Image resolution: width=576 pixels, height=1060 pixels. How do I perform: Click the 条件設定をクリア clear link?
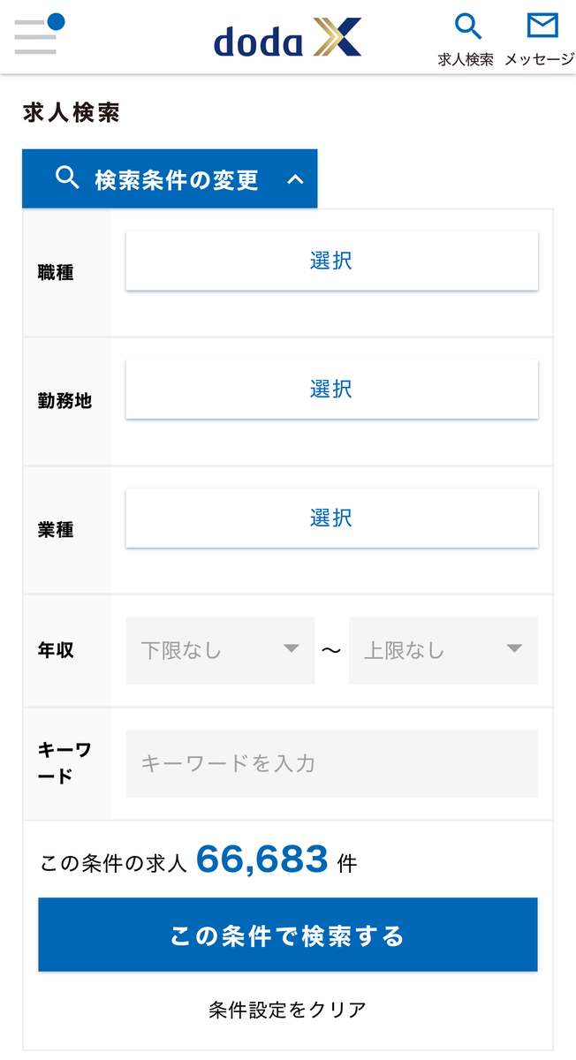pyautogui.click(x=287, y=1008)
